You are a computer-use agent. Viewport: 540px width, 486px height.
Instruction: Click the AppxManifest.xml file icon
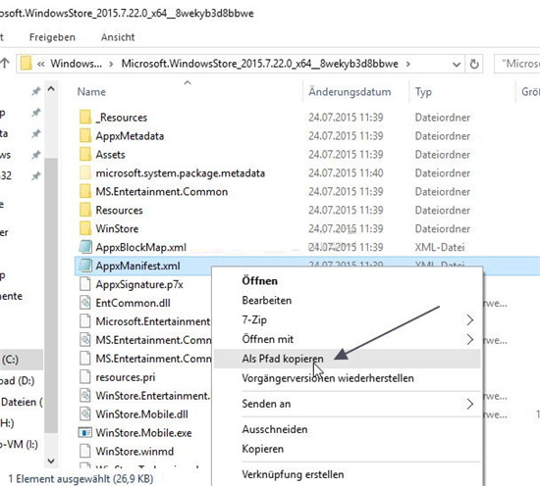85,266
